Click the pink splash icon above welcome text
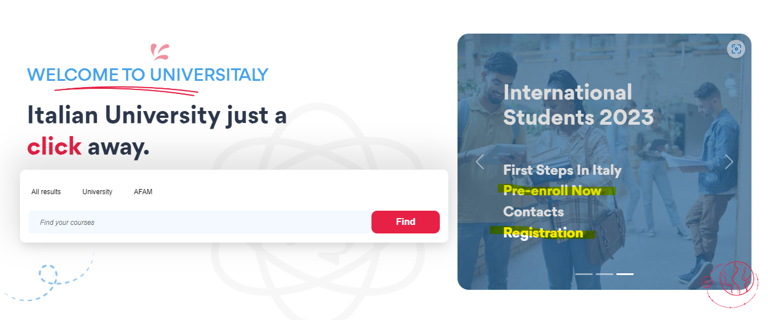The image size is (768, 320). [160, 52]
